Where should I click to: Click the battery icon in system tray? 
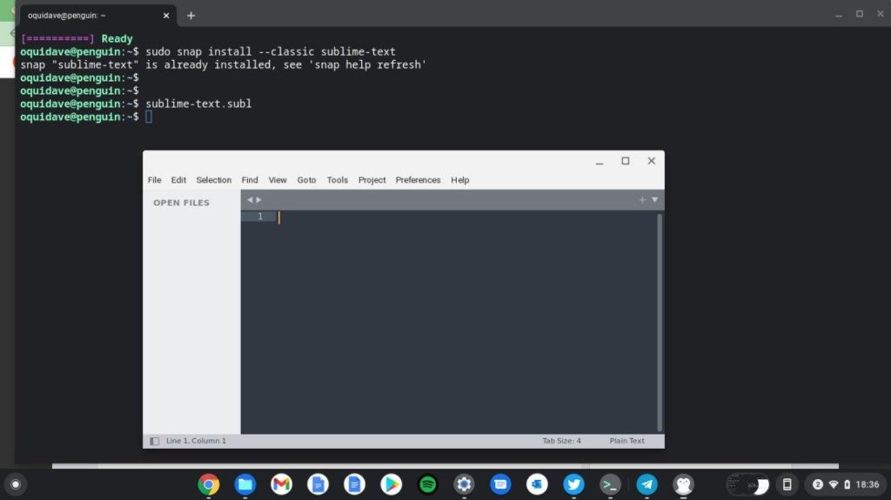(847, 484)
